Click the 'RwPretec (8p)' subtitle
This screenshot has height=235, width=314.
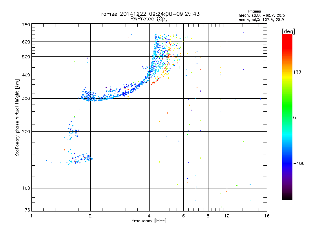pos(149,19)
